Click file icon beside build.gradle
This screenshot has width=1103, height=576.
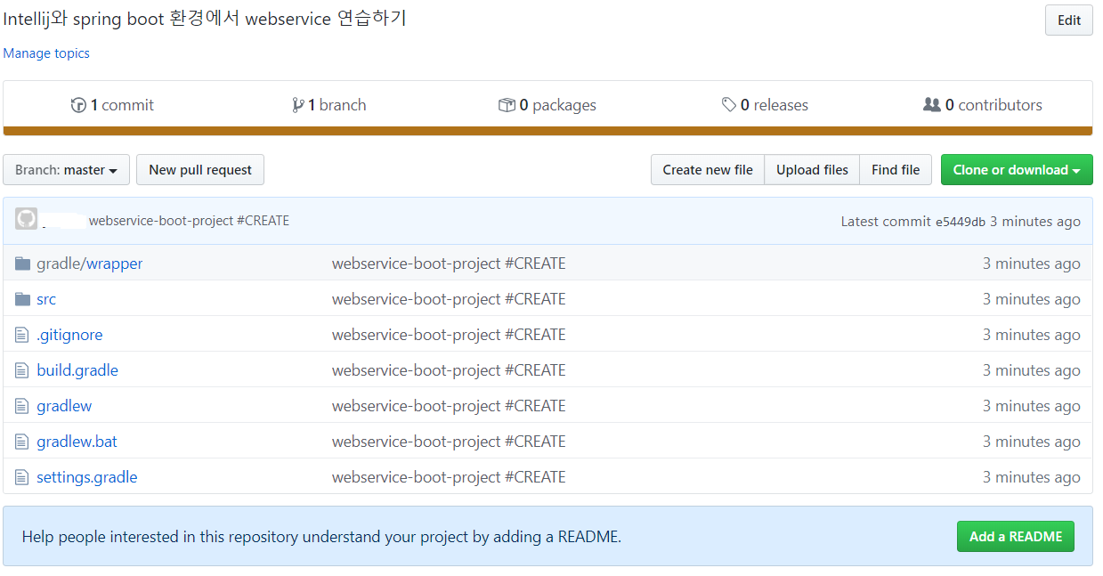click(22, 370)
